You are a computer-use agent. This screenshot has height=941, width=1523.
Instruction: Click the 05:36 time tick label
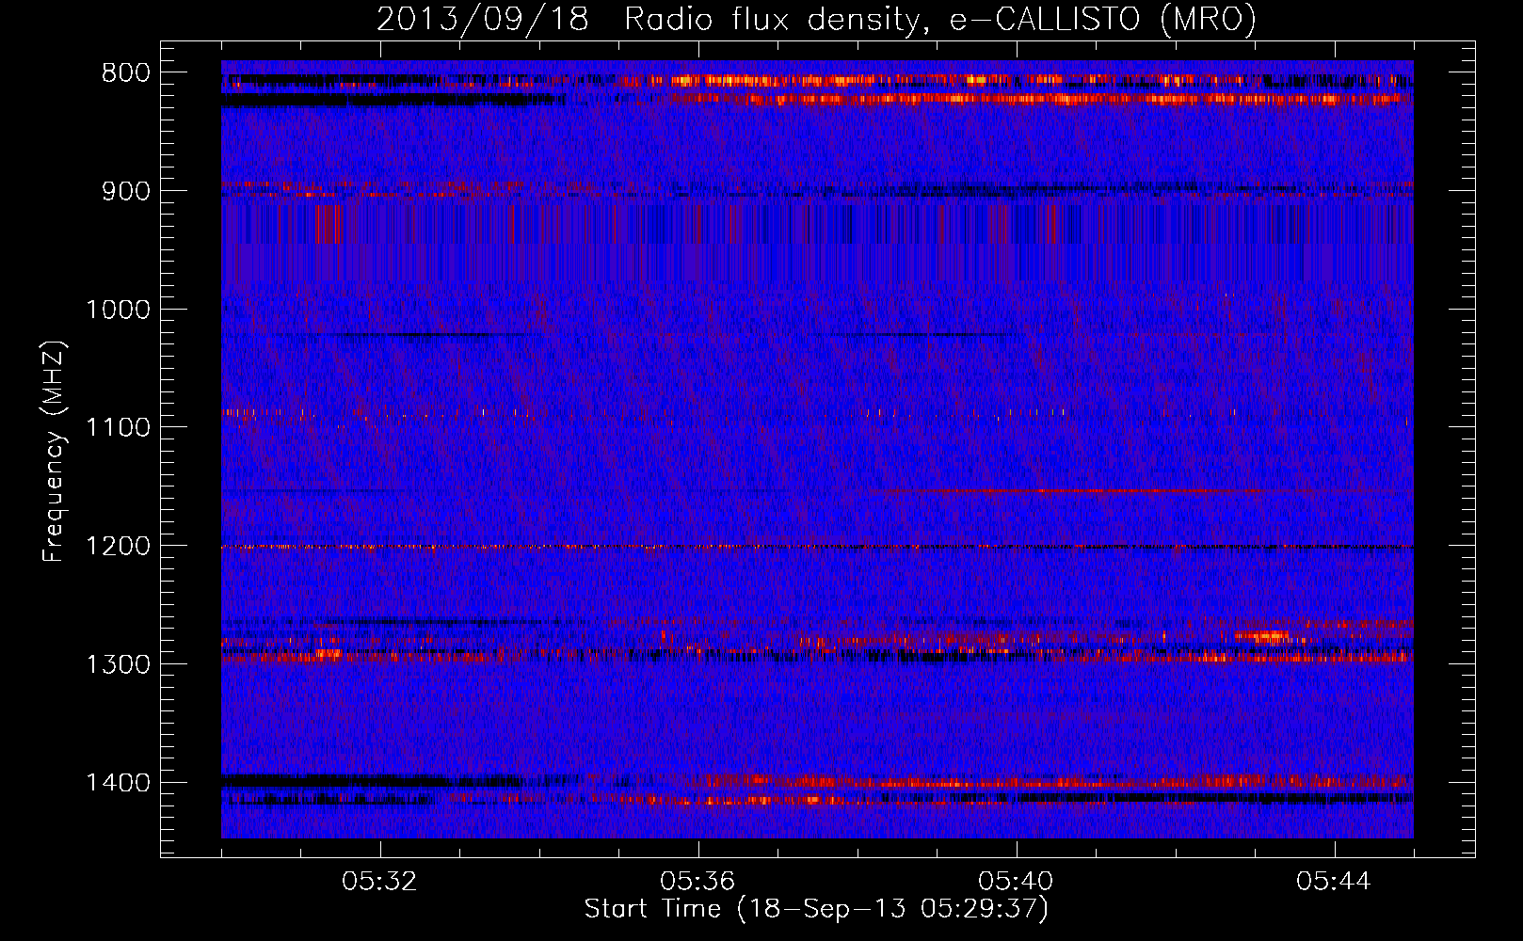(x=697, y=882)
